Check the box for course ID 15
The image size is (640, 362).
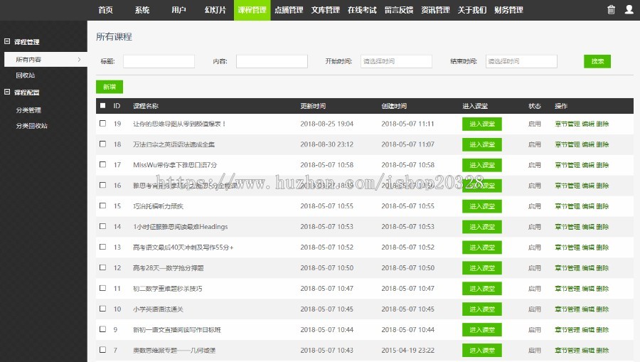pos(103,206)
